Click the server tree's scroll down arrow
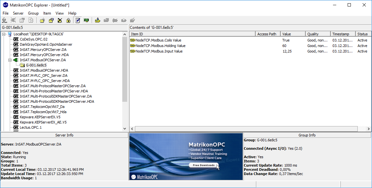372x188 pixels. click(x=125, y=129)
